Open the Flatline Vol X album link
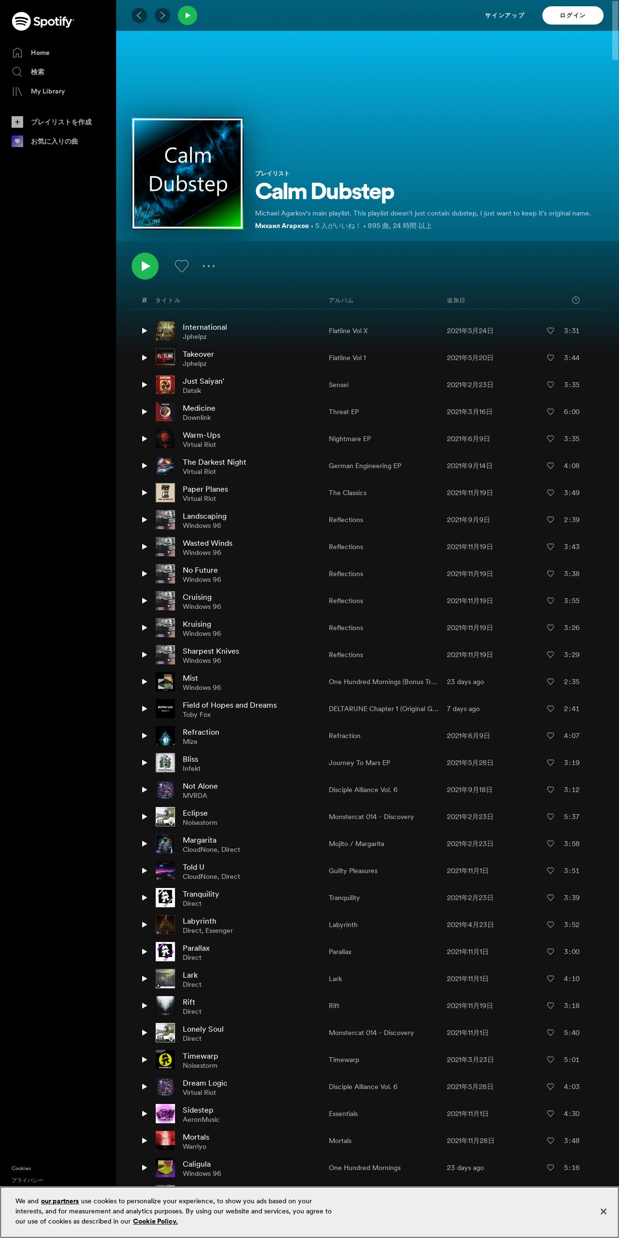The height and width of the screenshot is (1238, 619). coord(348,331)
